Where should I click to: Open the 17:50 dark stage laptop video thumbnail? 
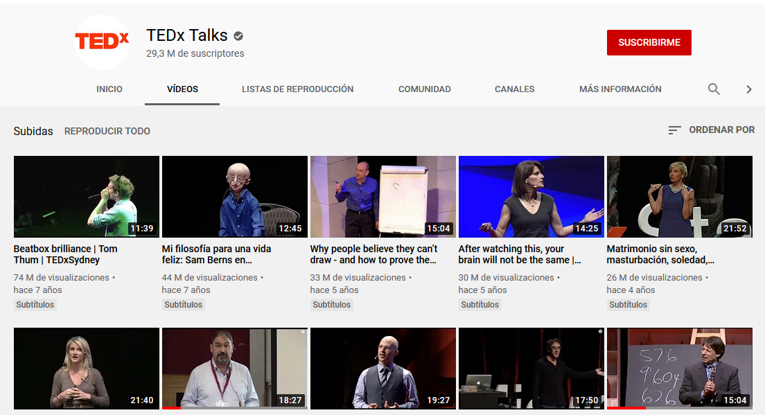531,368
